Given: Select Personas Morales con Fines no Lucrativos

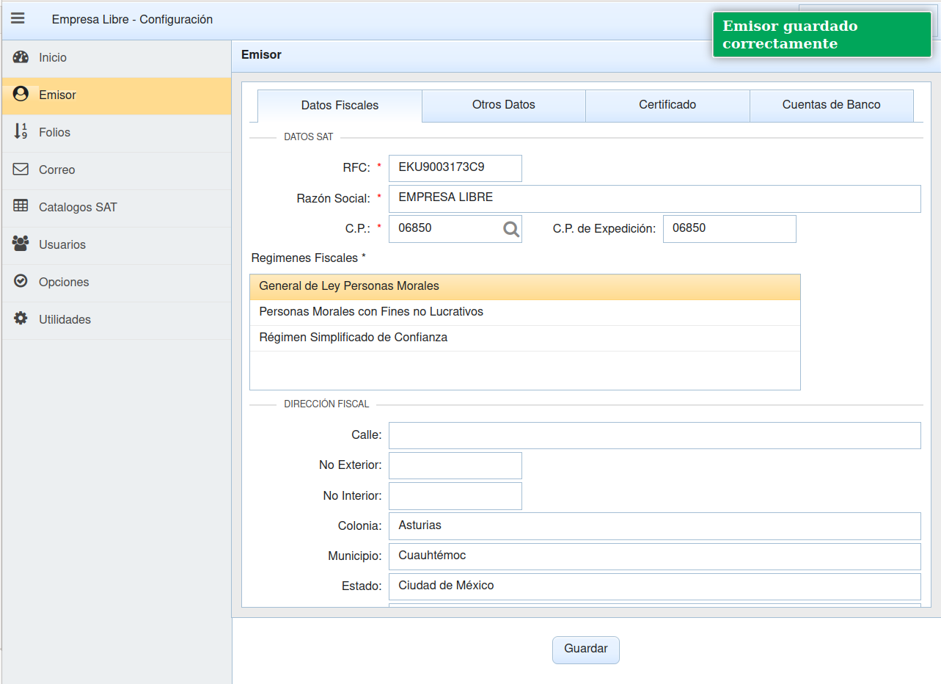Looking at the screenshot, I should (x=371, y=312).
